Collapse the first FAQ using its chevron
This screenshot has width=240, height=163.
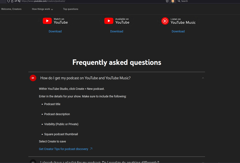coord(203,78)
